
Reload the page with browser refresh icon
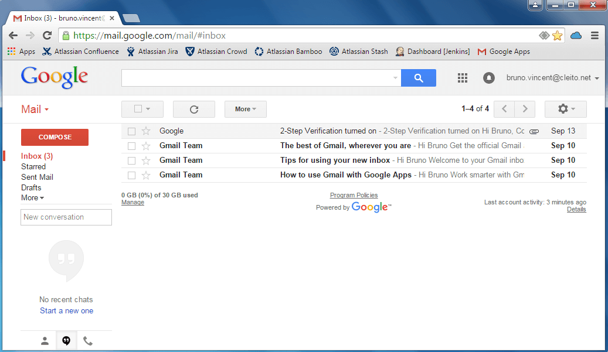pos(47,36)
